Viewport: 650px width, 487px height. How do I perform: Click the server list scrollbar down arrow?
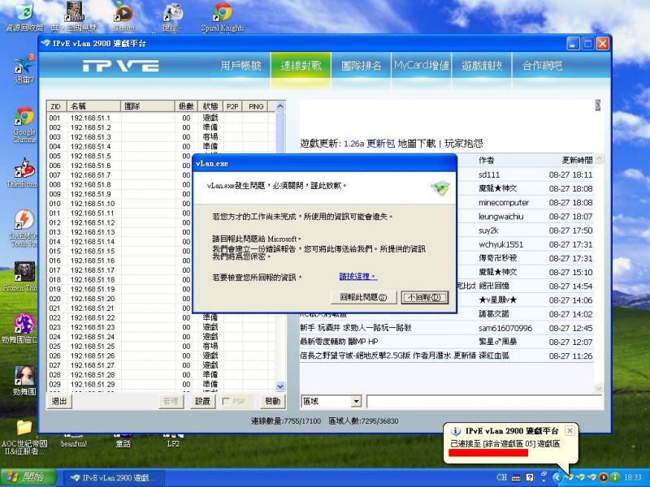pos(279,386)
